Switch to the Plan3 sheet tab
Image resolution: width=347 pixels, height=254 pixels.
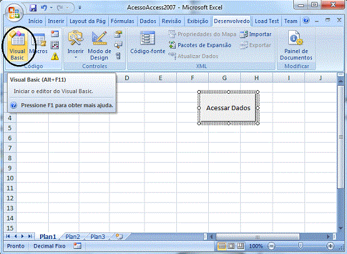98,236
